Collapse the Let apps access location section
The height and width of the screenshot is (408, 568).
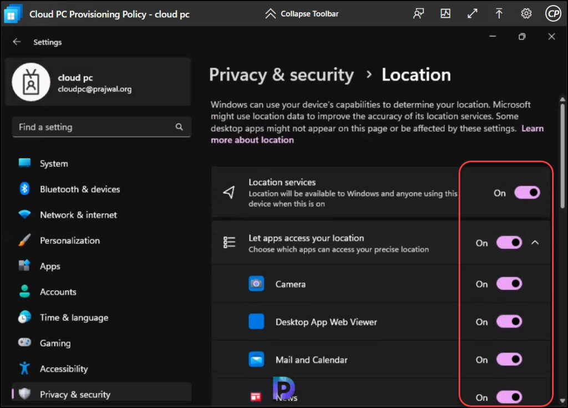click(535, 243)
